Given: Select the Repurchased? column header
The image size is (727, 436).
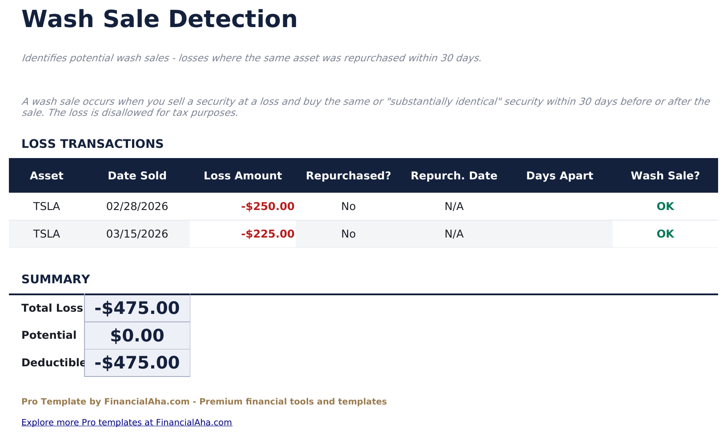Looking at the screenshot, I should 348,175.
